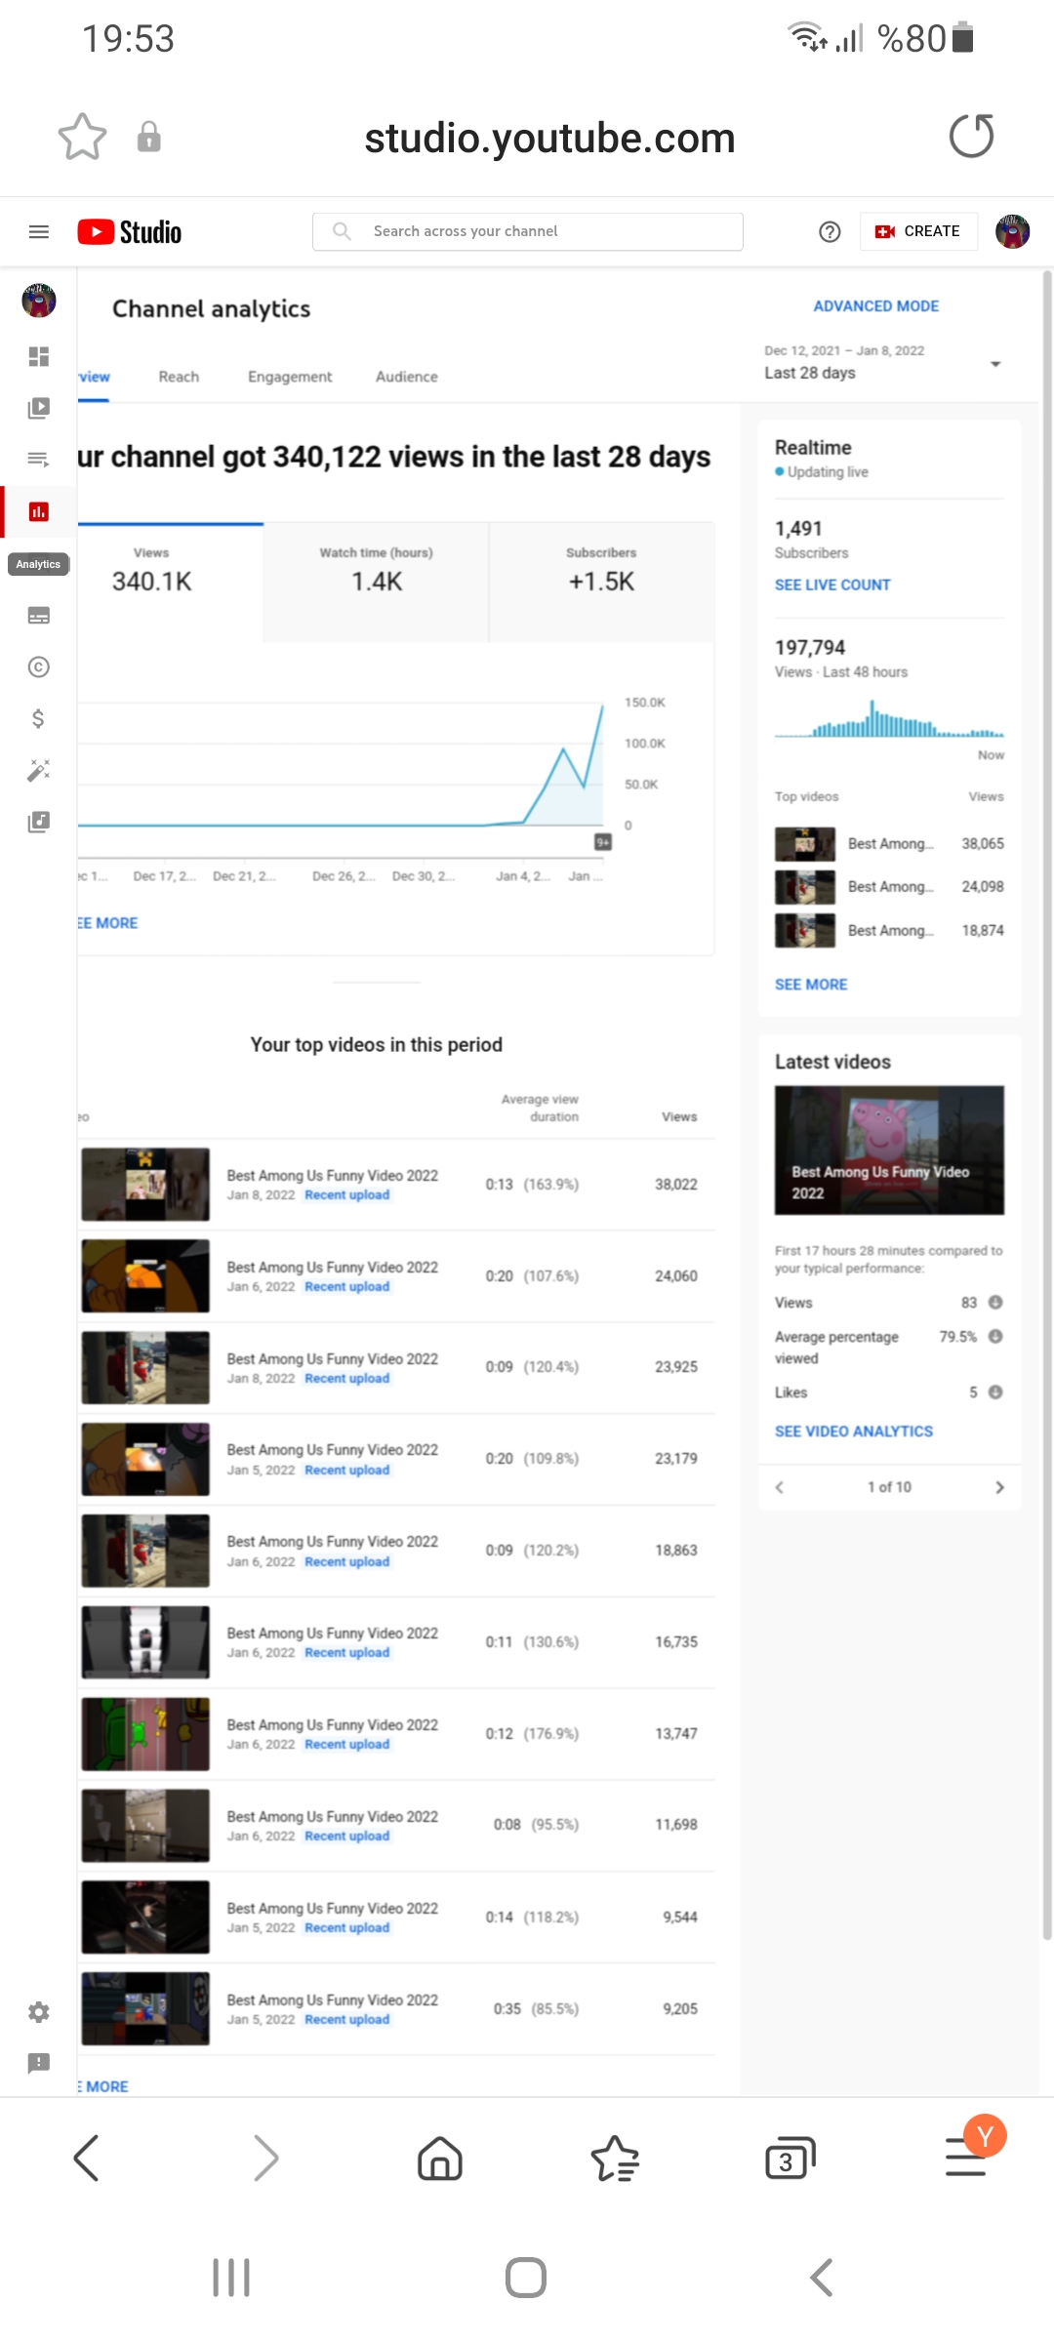Image resolution: width=1054 pixels, height=2342 pixels.
Task: Open browser bookmarks list icon
Action: coord(615,2158)
